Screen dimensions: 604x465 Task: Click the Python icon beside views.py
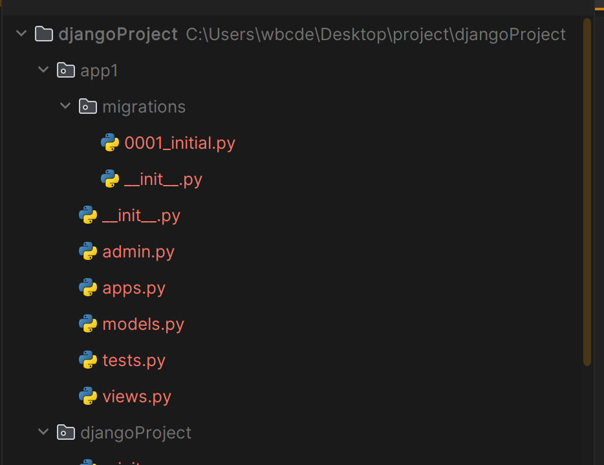tap(88, 396)
